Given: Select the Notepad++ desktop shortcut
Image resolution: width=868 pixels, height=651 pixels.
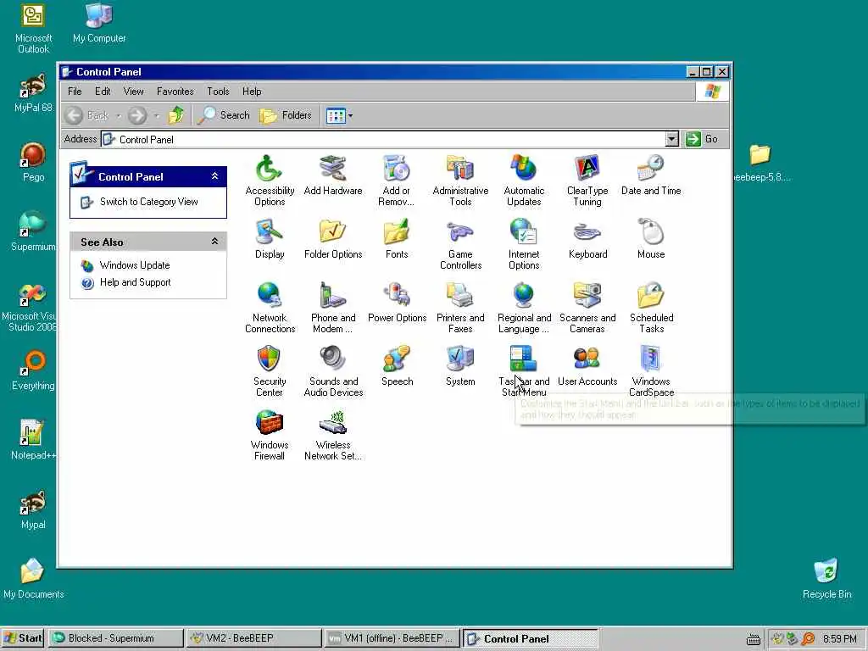Looking at the screenshot, I should [x=33, y=440].
